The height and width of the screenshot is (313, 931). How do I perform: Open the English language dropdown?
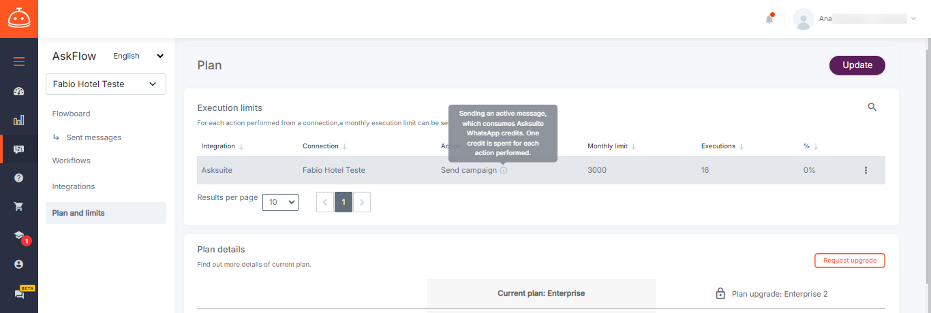pos(138,56)
